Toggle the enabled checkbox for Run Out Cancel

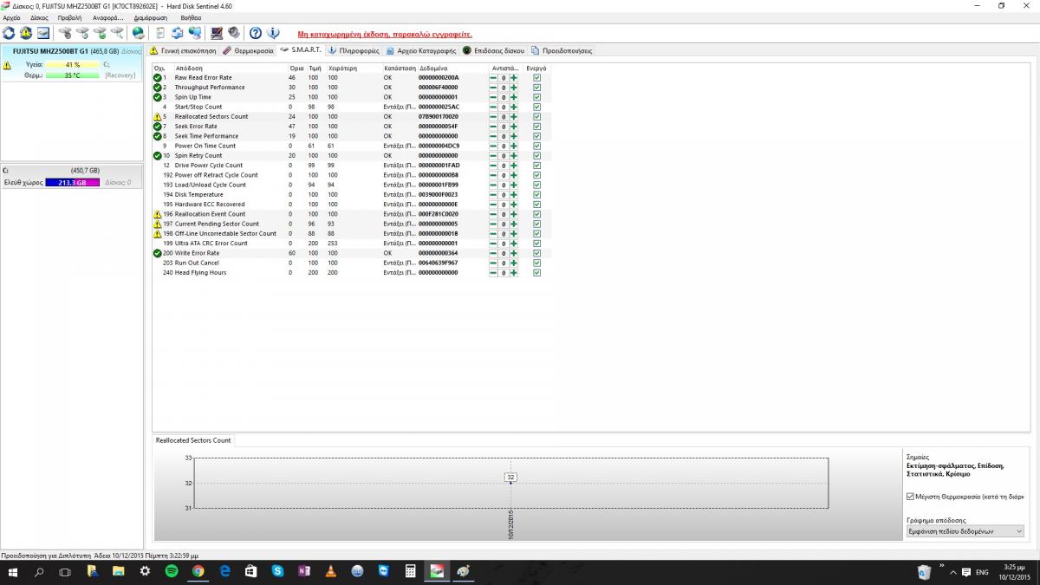(537, 263)
